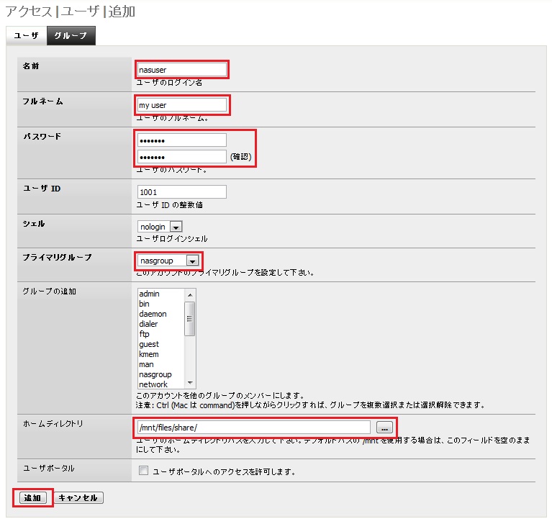Click the full name field with my user
Image resolution: width=552 pixels, height=524 pixels.
[181, 105]
